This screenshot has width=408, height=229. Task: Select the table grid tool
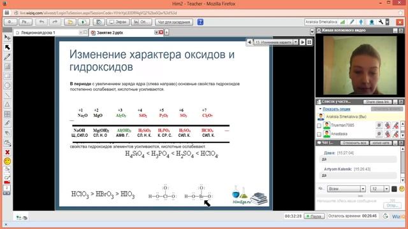point(7,114)
